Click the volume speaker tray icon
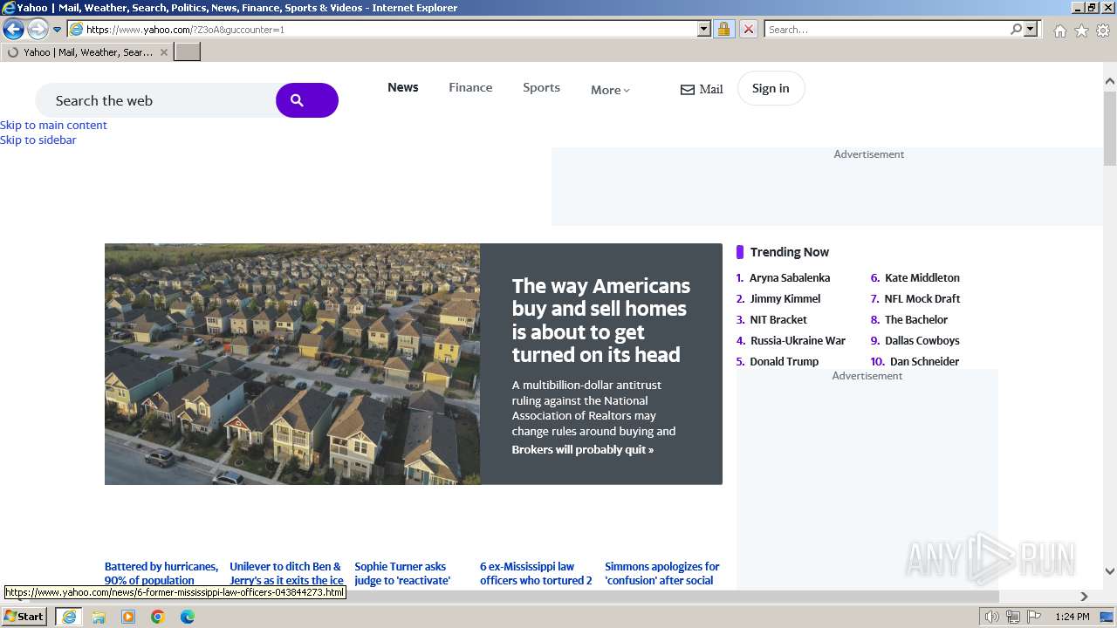The height and width of the screenshot is (628, 1117). 992,617
